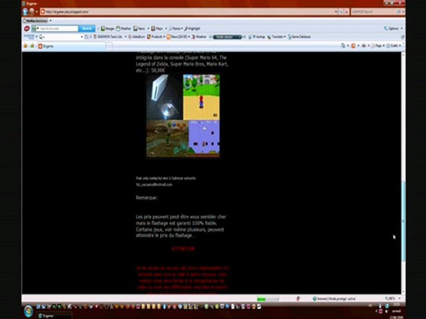Click the browser Forward arrow button
Screen dimensions: 426x319
(x=32, y=12)
